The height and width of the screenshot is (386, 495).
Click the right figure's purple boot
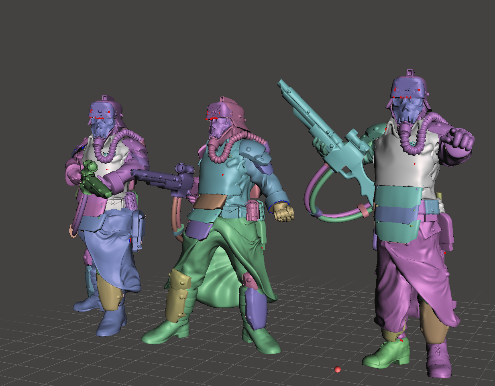[x=438, y=359]
